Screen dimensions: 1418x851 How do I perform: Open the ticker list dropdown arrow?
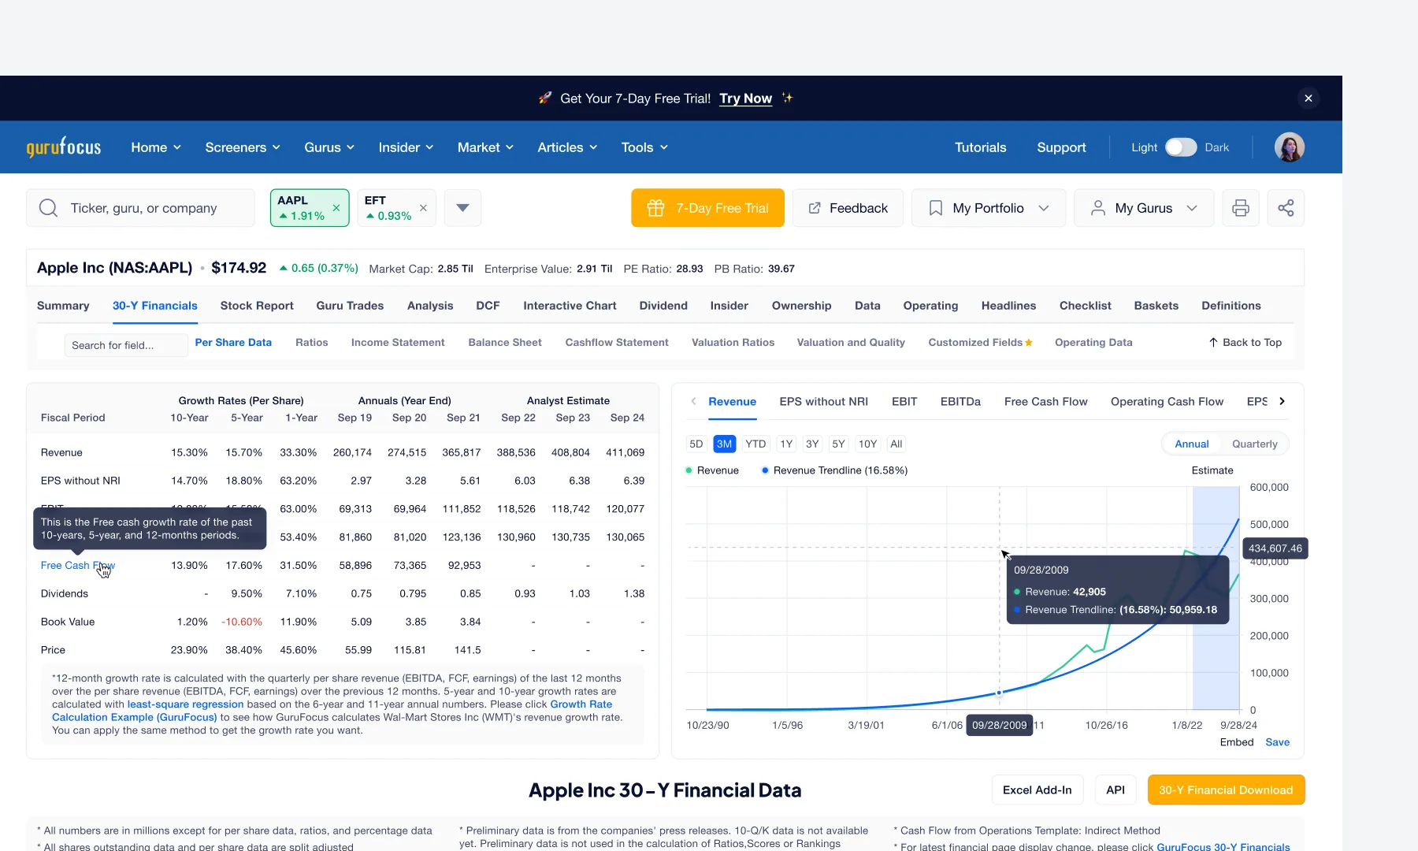point(463,208)
